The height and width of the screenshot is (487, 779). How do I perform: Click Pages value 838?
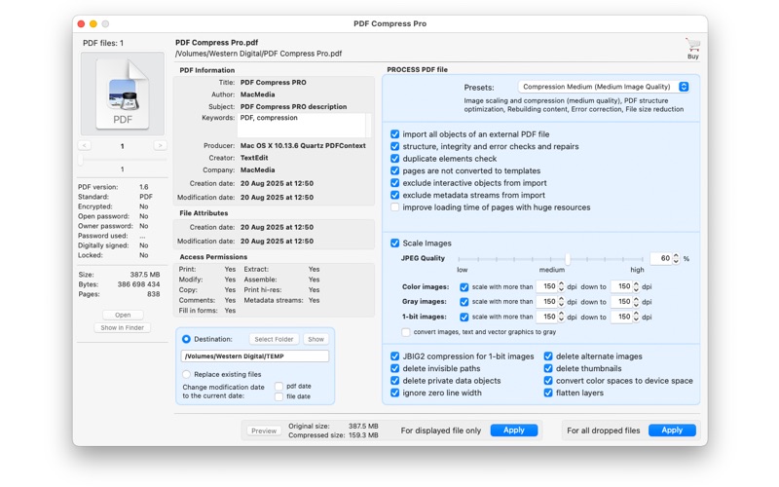tap(154, 294)
